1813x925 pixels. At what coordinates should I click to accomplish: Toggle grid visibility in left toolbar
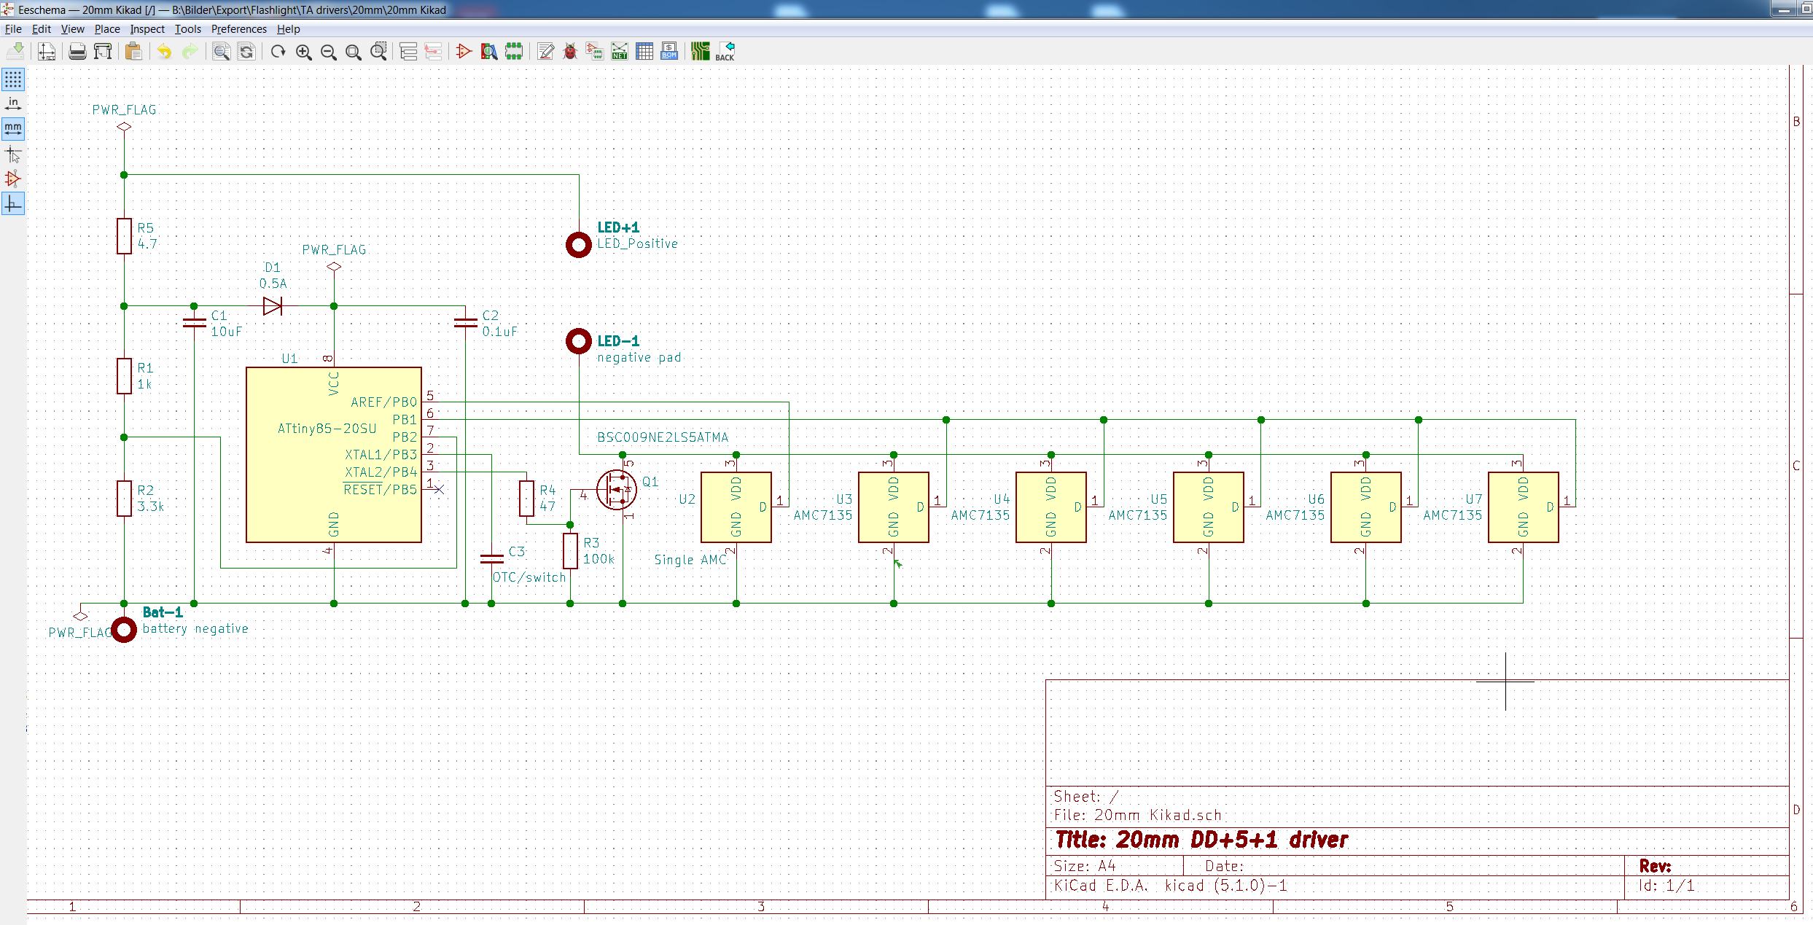coord(13,79)
